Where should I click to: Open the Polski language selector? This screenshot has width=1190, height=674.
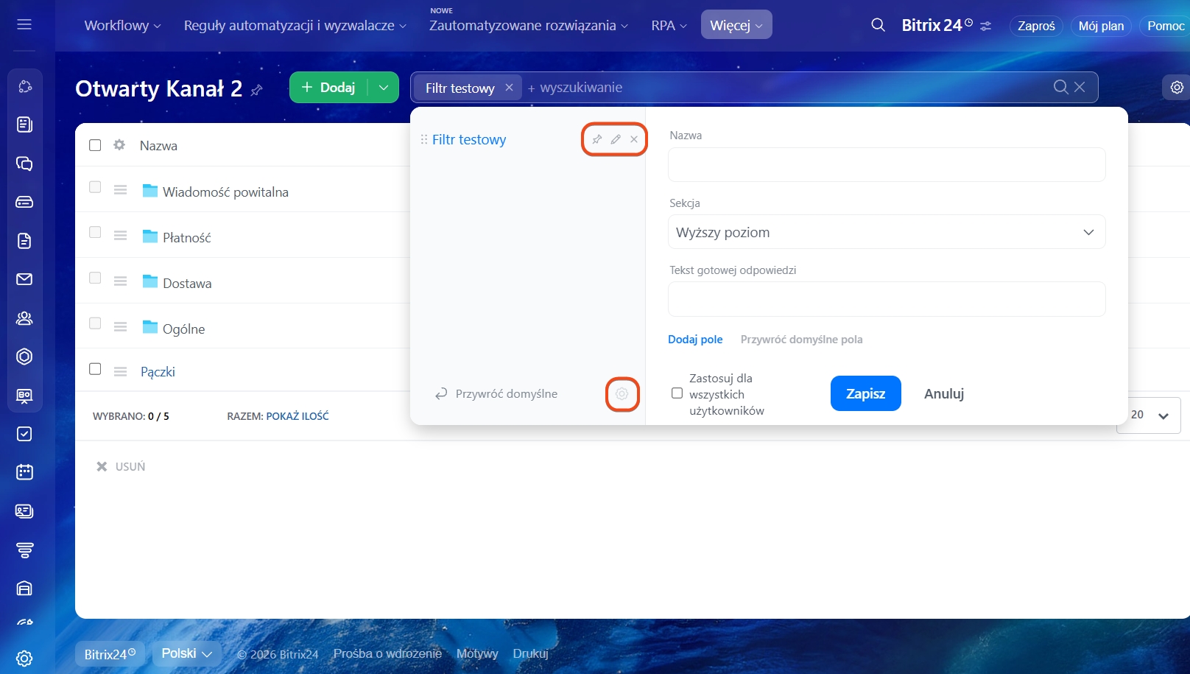click(x=187, y=653)
